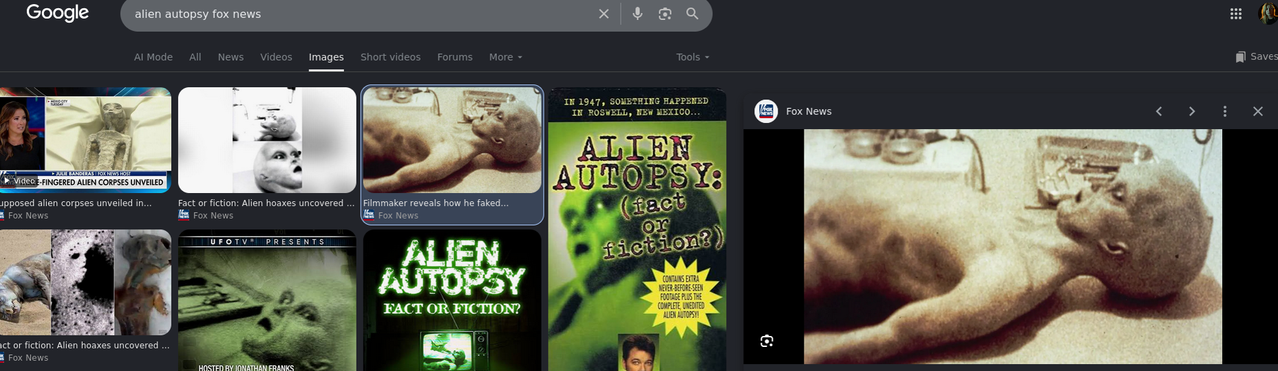Click Fox News source under top hoaxes result
This screenshot has height=371, width=1278.
pos(213,215)
